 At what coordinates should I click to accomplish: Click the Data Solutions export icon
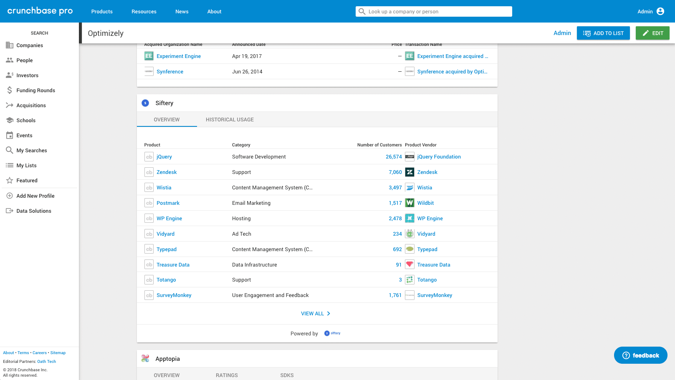[x=9, y=211]
